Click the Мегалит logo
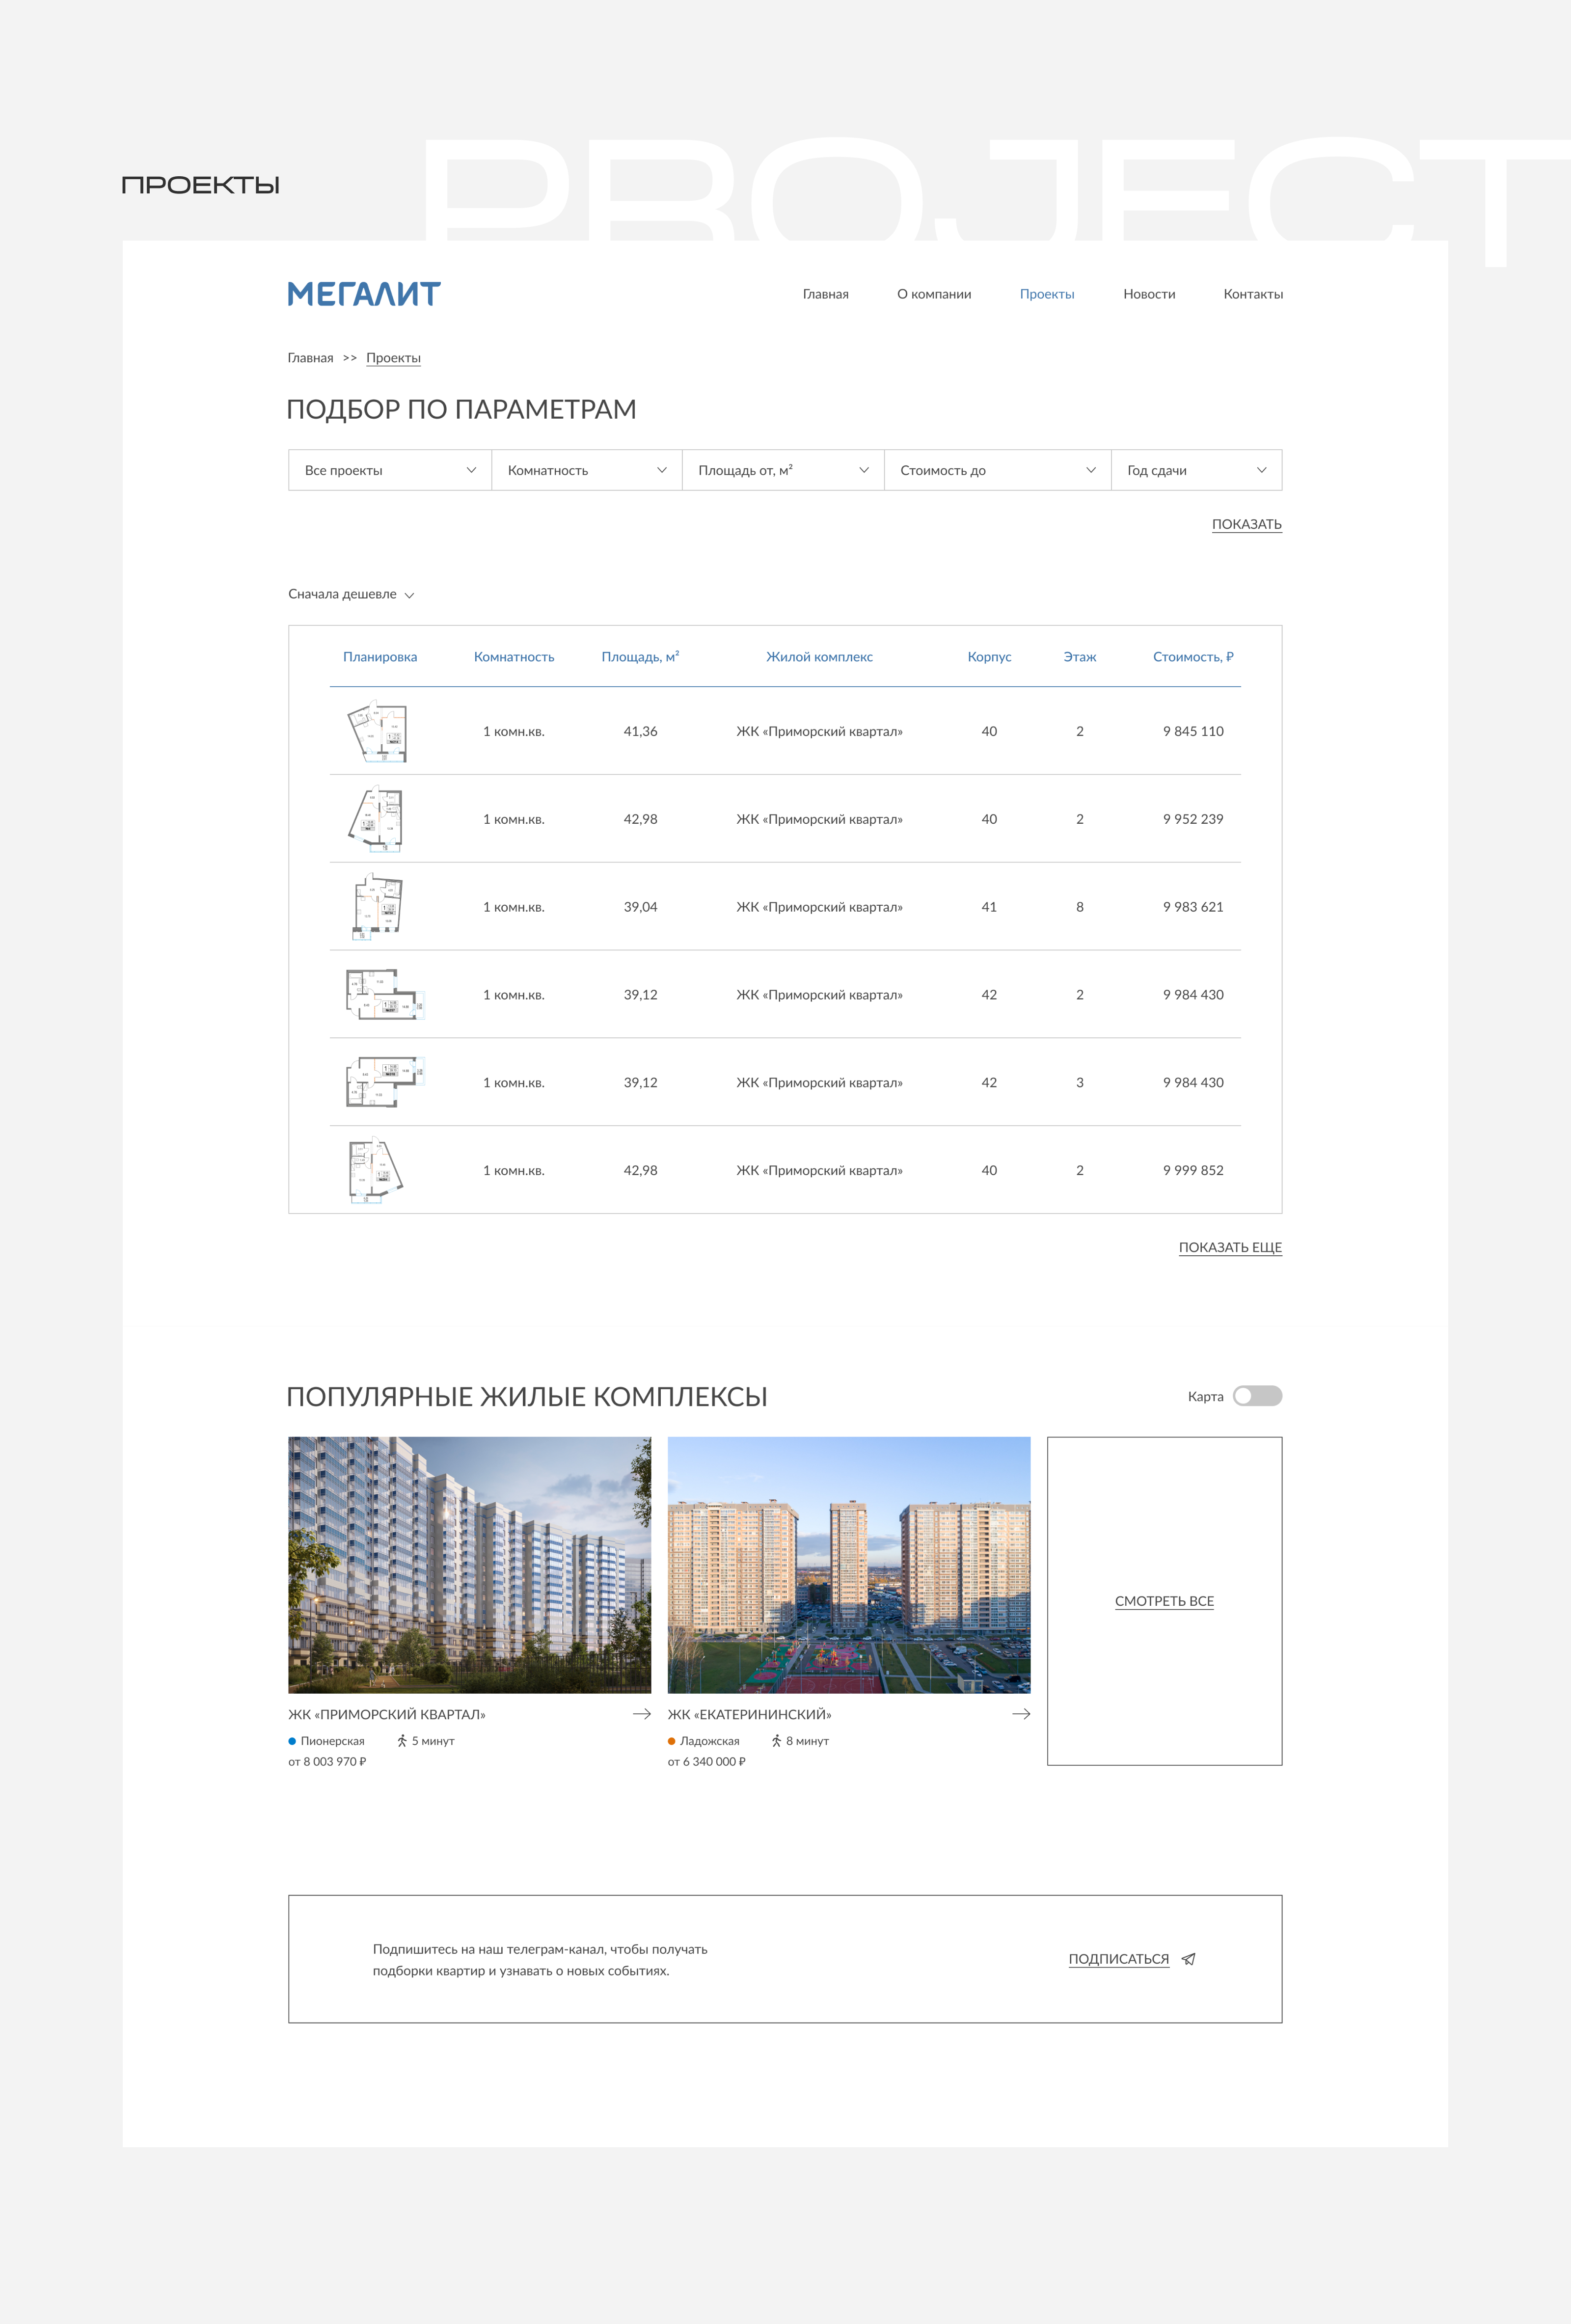The image size is (1571, 2324). (x=364, y=294)
